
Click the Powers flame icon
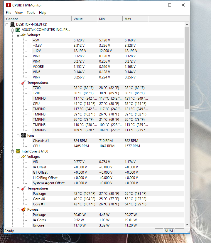23,210
